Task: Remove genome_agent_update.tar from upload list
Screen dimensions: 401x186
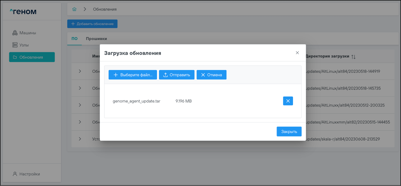Action: tap(288, 101)
